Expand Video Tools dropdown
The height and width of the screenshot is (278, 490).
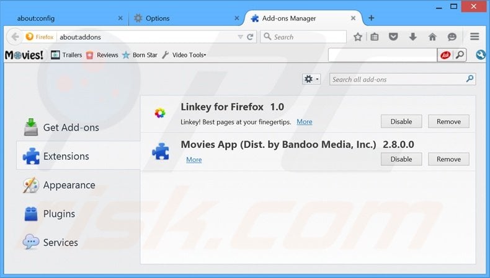[x=184, y=55]
